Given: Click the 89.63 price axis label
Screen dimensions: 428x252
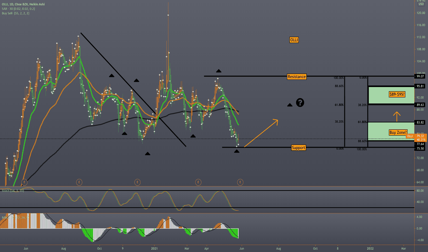Looking at the screenshot, I should click(x=420, y=105).
